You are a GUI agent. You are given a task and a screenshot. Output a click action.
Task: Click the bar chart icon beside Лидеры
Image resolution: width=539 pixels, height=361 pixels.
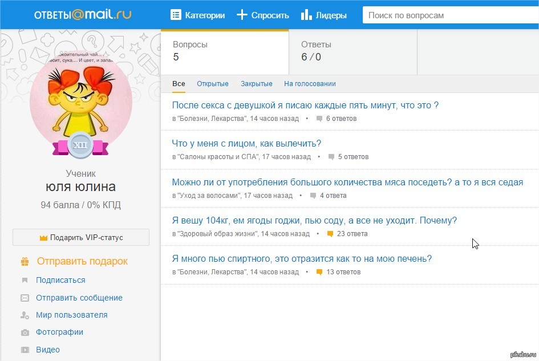(306, 15)
